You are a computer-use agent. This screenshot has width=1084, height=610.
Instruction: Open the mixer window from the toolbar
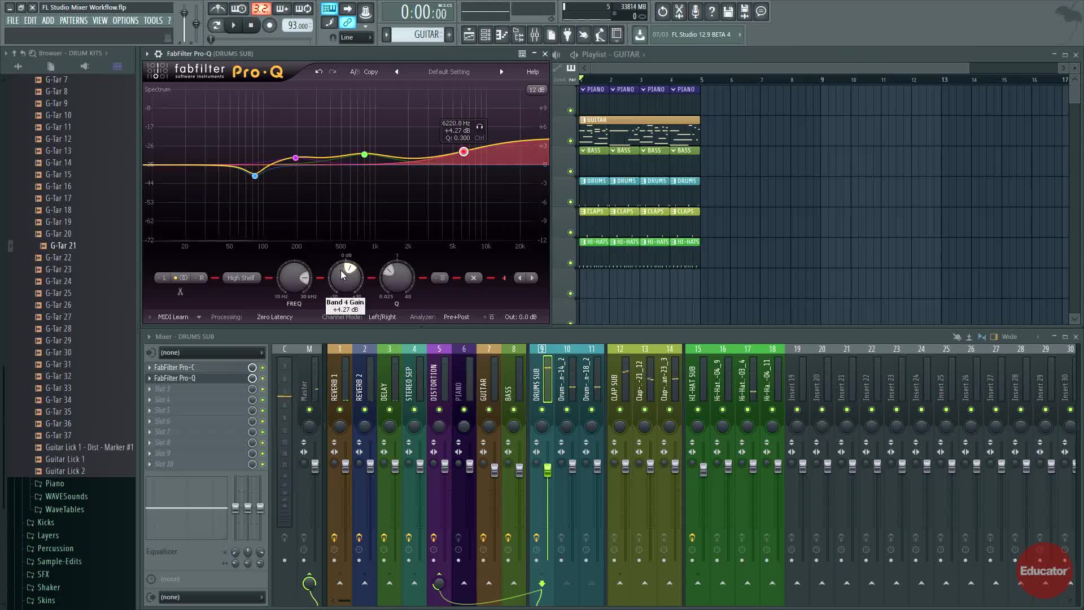[534, 35]
